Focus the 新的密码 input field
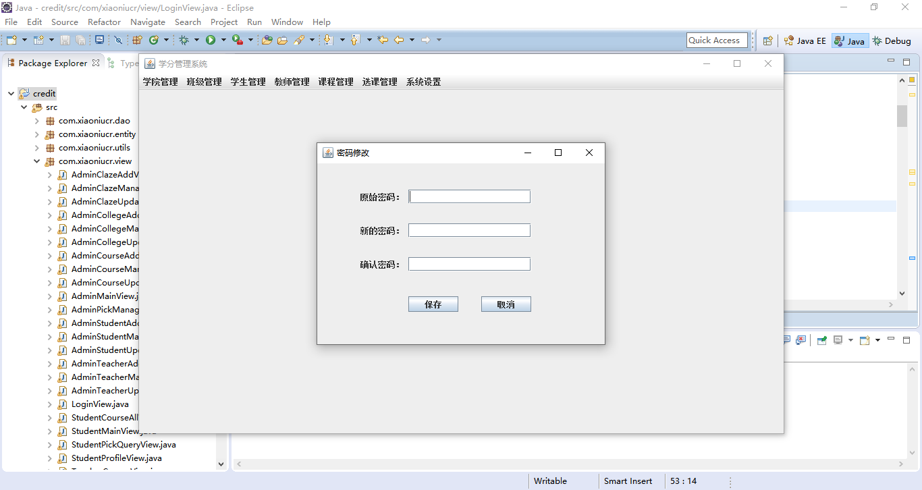 [x=469, y=230]
